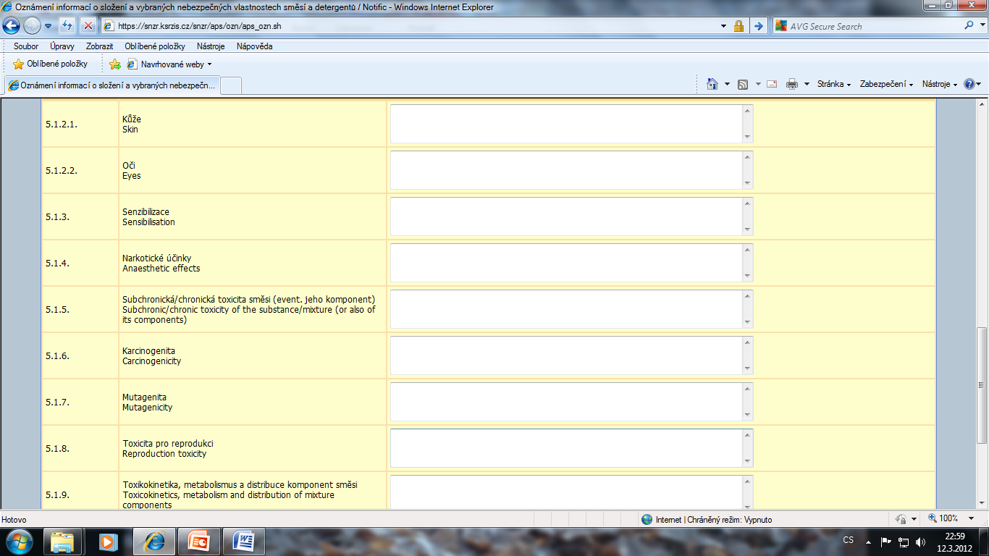Open the Recent pages dropdown arrow
This screenshot has height=556, width=989.
(49, 26)
